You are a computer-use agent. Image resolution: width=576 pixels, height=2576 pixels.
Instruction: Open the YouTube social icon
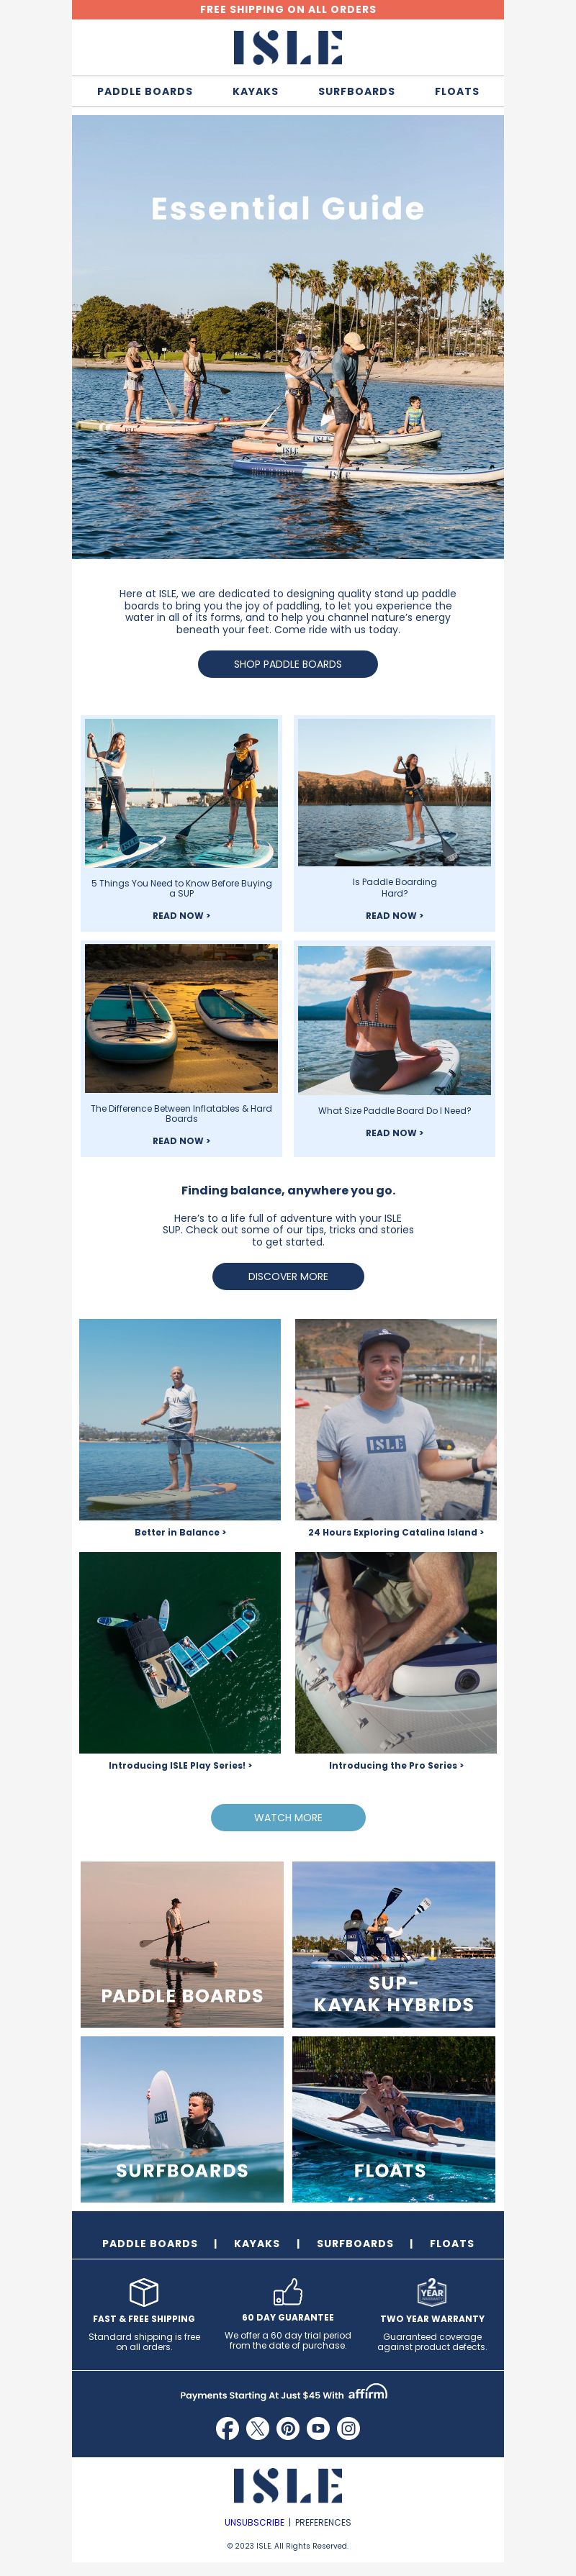318,2428
